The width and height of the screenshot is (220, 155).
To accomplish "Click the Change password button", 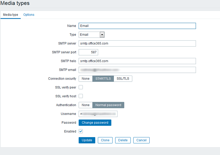I will pos(95,123).
